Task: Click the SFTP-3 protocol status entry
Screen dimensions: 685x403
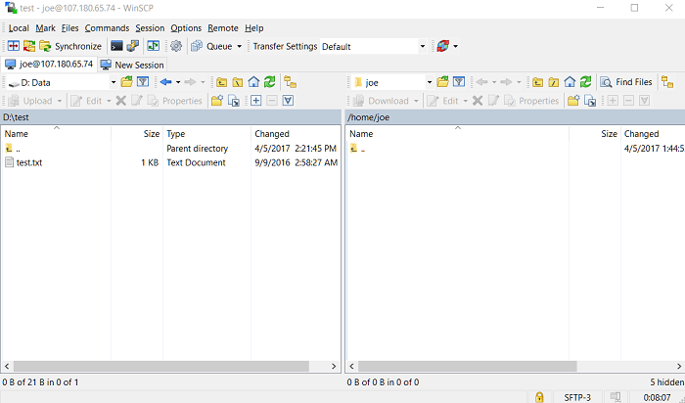Action: (x=577, y=397)
